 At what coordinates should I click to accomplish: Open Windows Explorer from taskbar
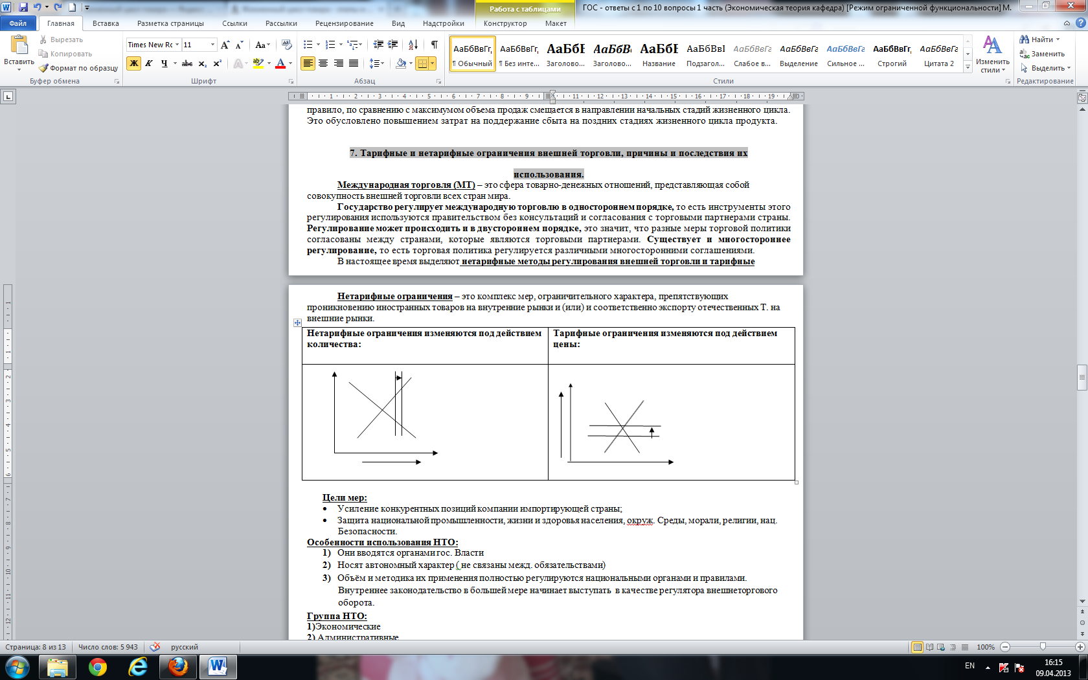click(58, 667)
